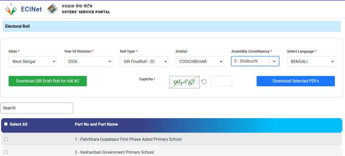Click the ECINet logo icon

(x=11, y=9)
